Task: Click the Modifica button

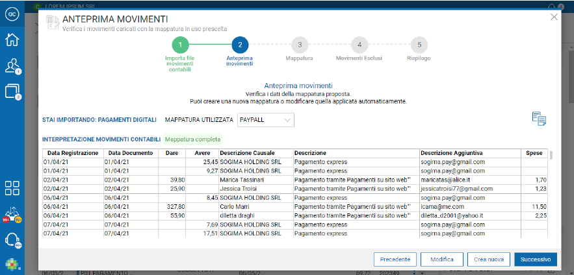Action: pos(442,259)
